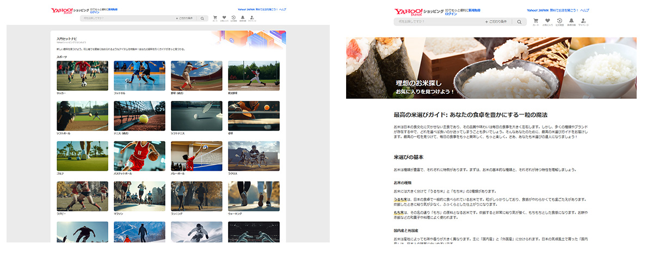Open the テニス(硬式) tennis thumbnail
Screen dimensions: 653x256
pyautogui.click(x=139, y=116)
